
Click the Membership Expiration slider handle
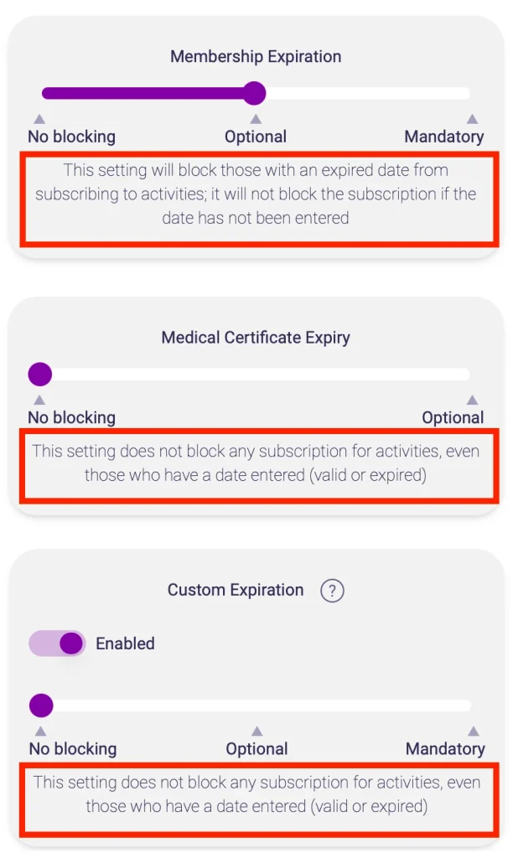(254, 93)
